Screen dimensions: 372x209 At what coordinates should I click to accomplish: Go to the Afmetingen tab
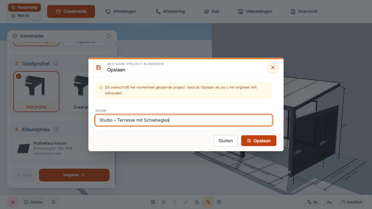tap(121, 11)
